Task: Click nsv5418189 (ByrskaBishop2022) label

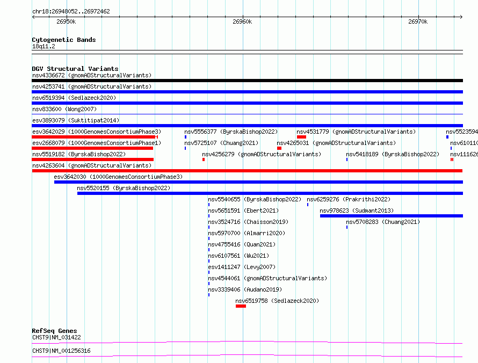Action: coord(393,154)
